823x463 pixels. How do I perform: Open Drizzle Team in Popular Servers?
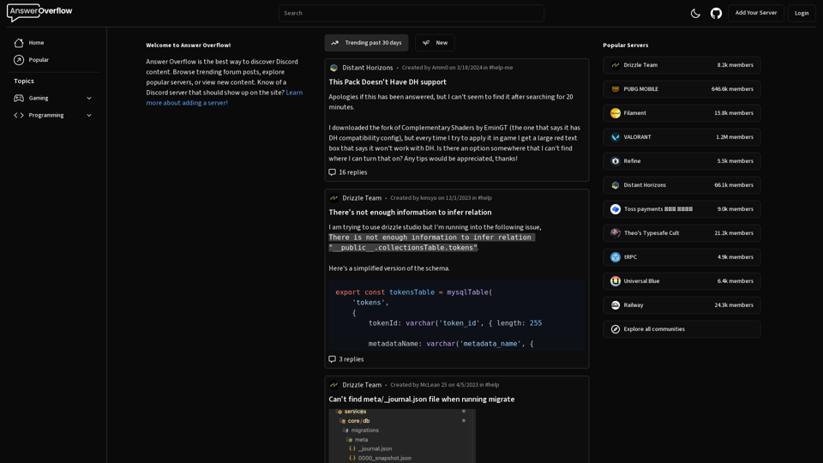tap(682, 65)
